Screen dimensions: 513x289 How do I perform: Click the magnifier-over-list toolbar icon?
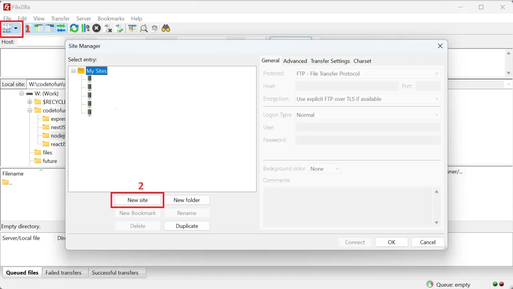click(144, 28)
